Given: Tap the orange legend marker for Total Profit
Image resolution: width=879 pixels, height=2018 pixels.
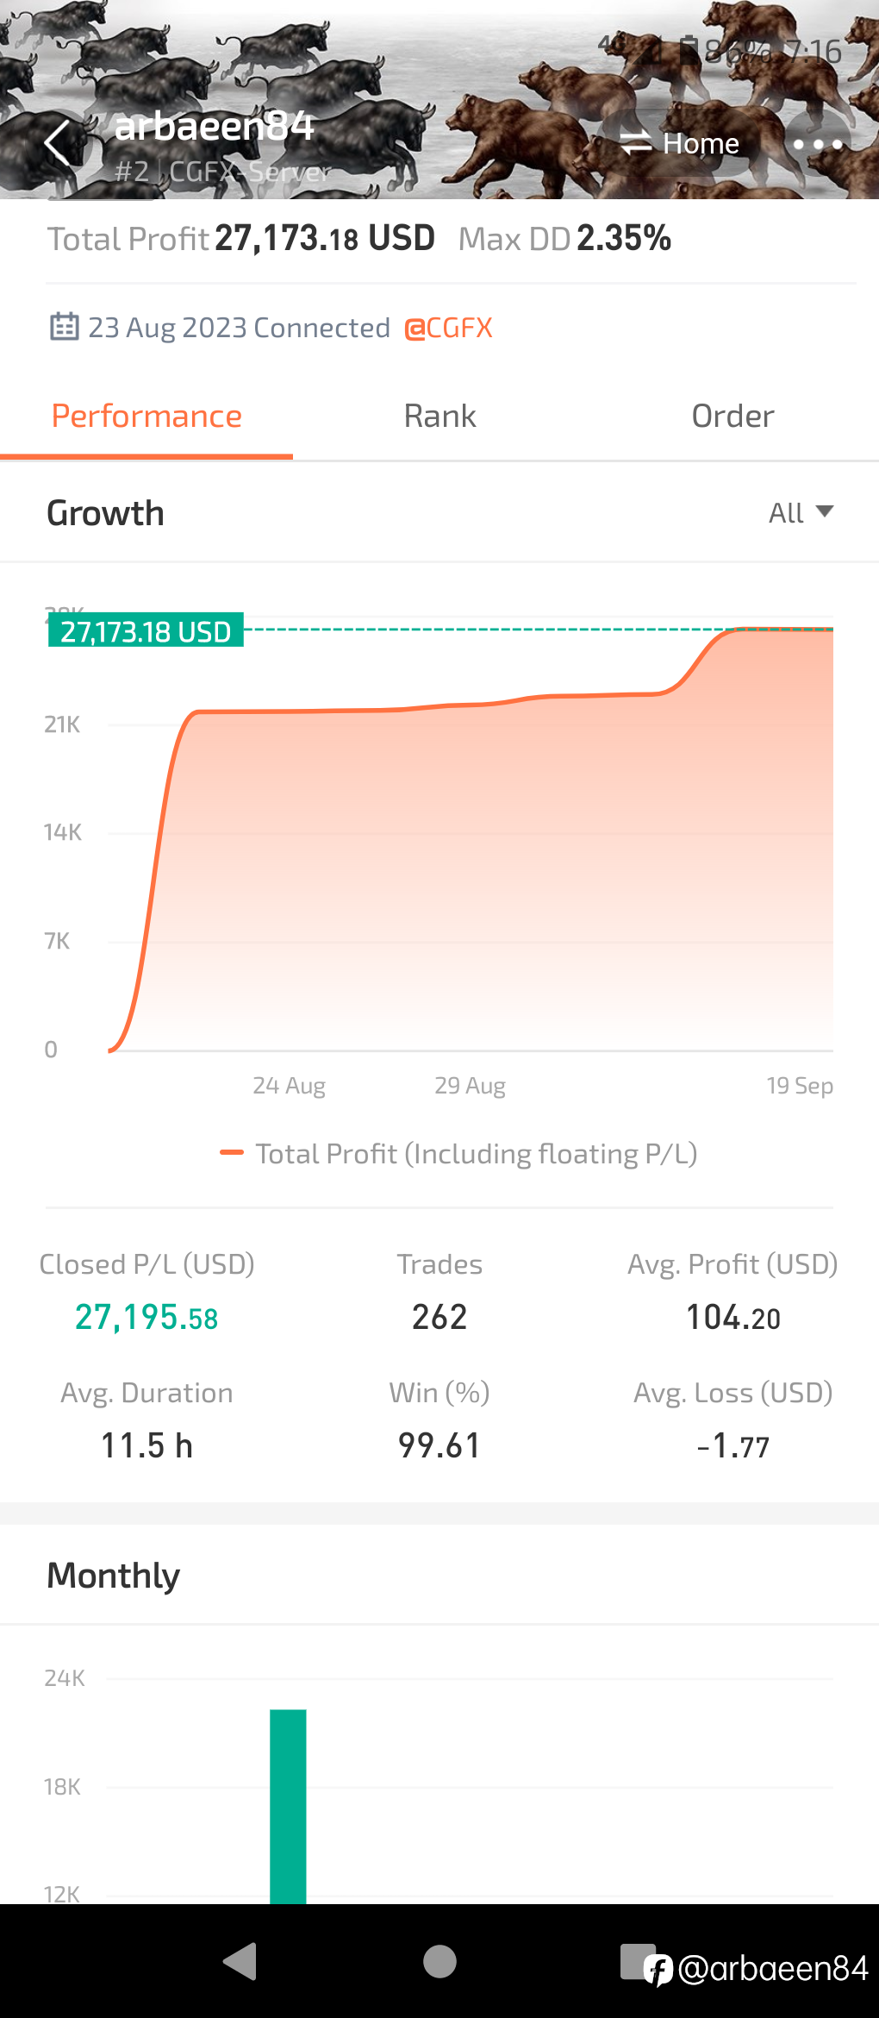Looking at the screenshot, I should [x=232, y=1153].
